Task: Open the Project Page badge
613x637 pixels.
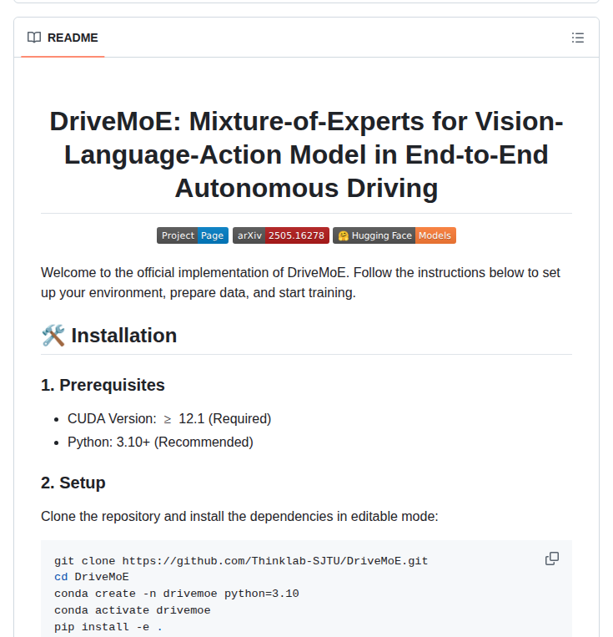Action: [193, 235]
